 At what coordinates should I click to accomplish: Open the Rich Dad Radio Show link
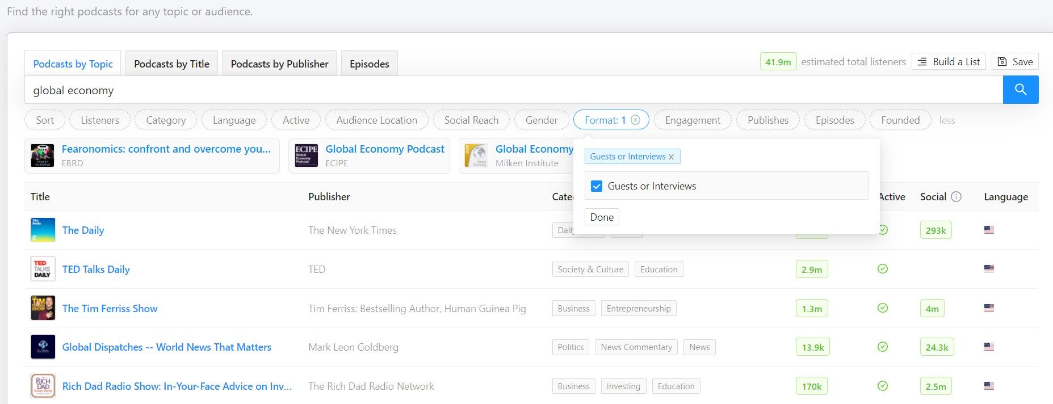[177, 386]
